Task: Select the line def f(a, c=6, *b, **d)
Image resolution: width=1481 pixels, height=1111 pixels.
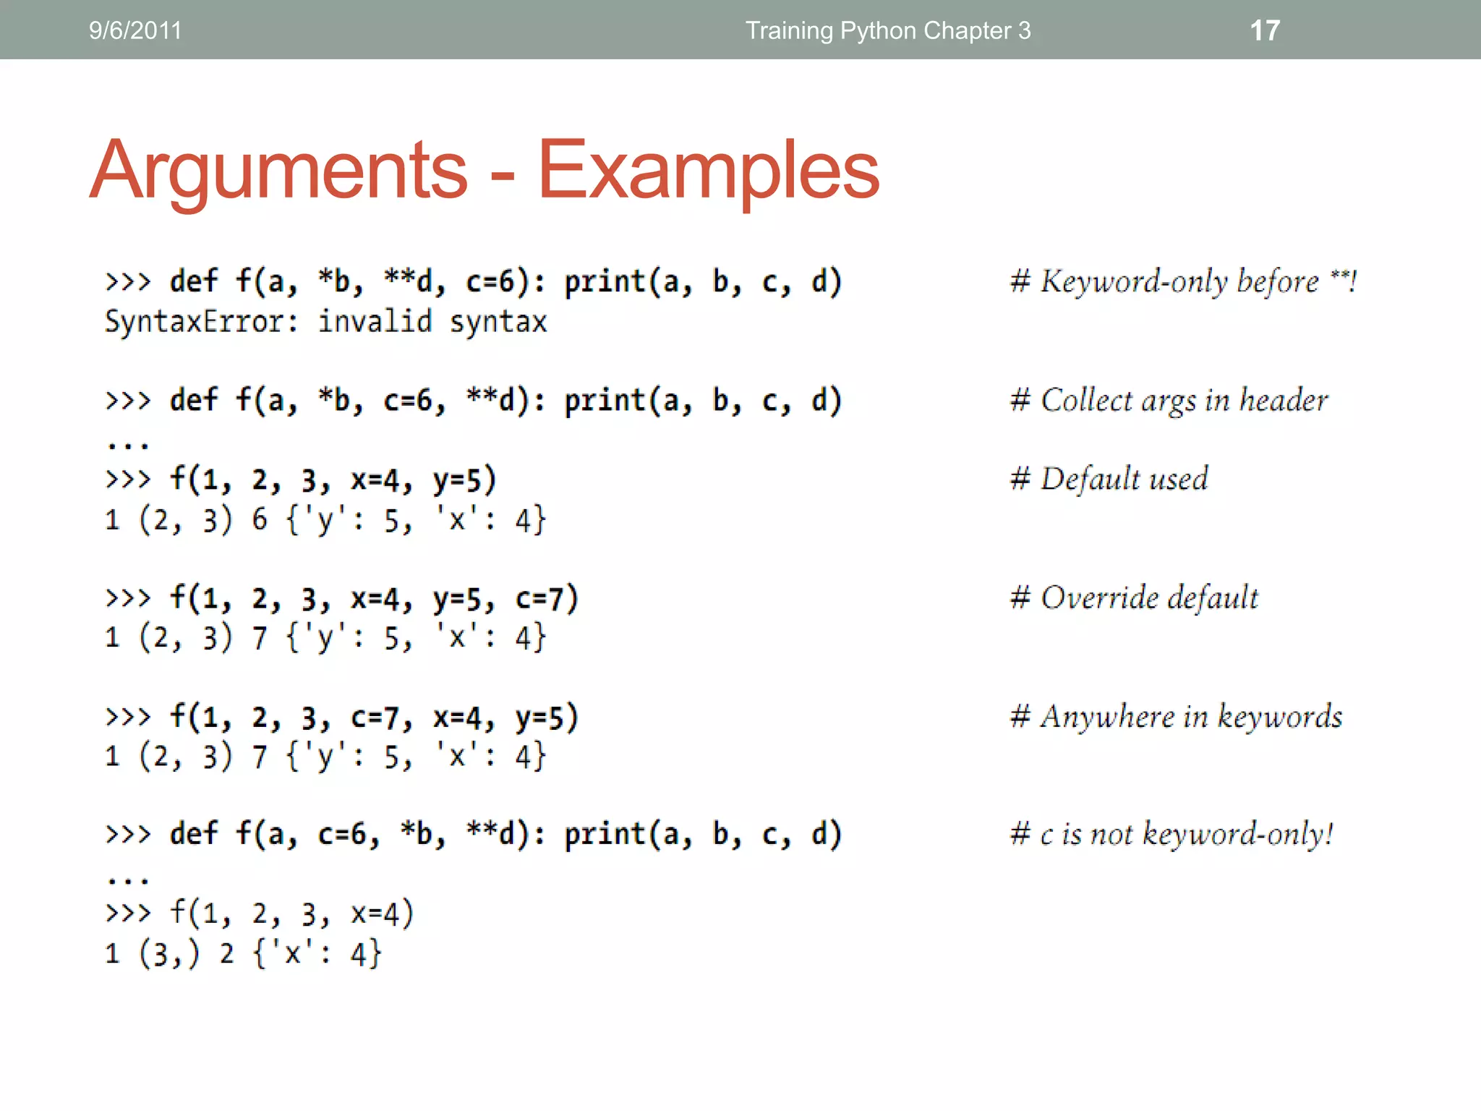Action: 474,834
